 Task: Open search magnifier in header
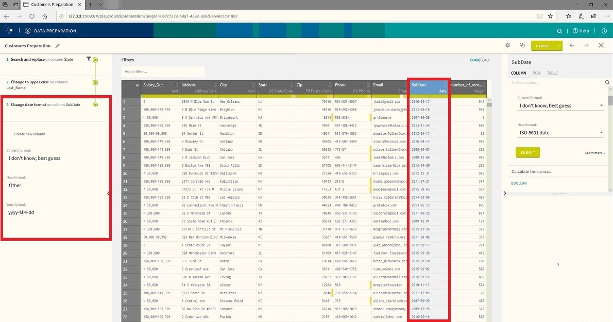(x=559, y=31)
